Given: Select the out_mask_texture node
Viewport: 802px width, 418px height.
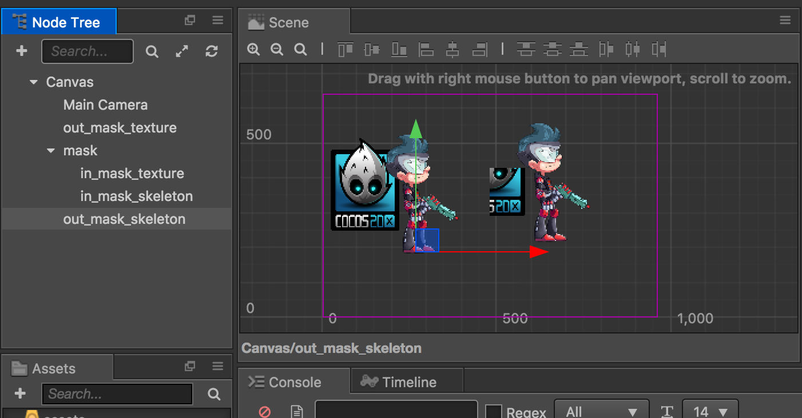Looking at the screenshot, I should coord(120,128).
